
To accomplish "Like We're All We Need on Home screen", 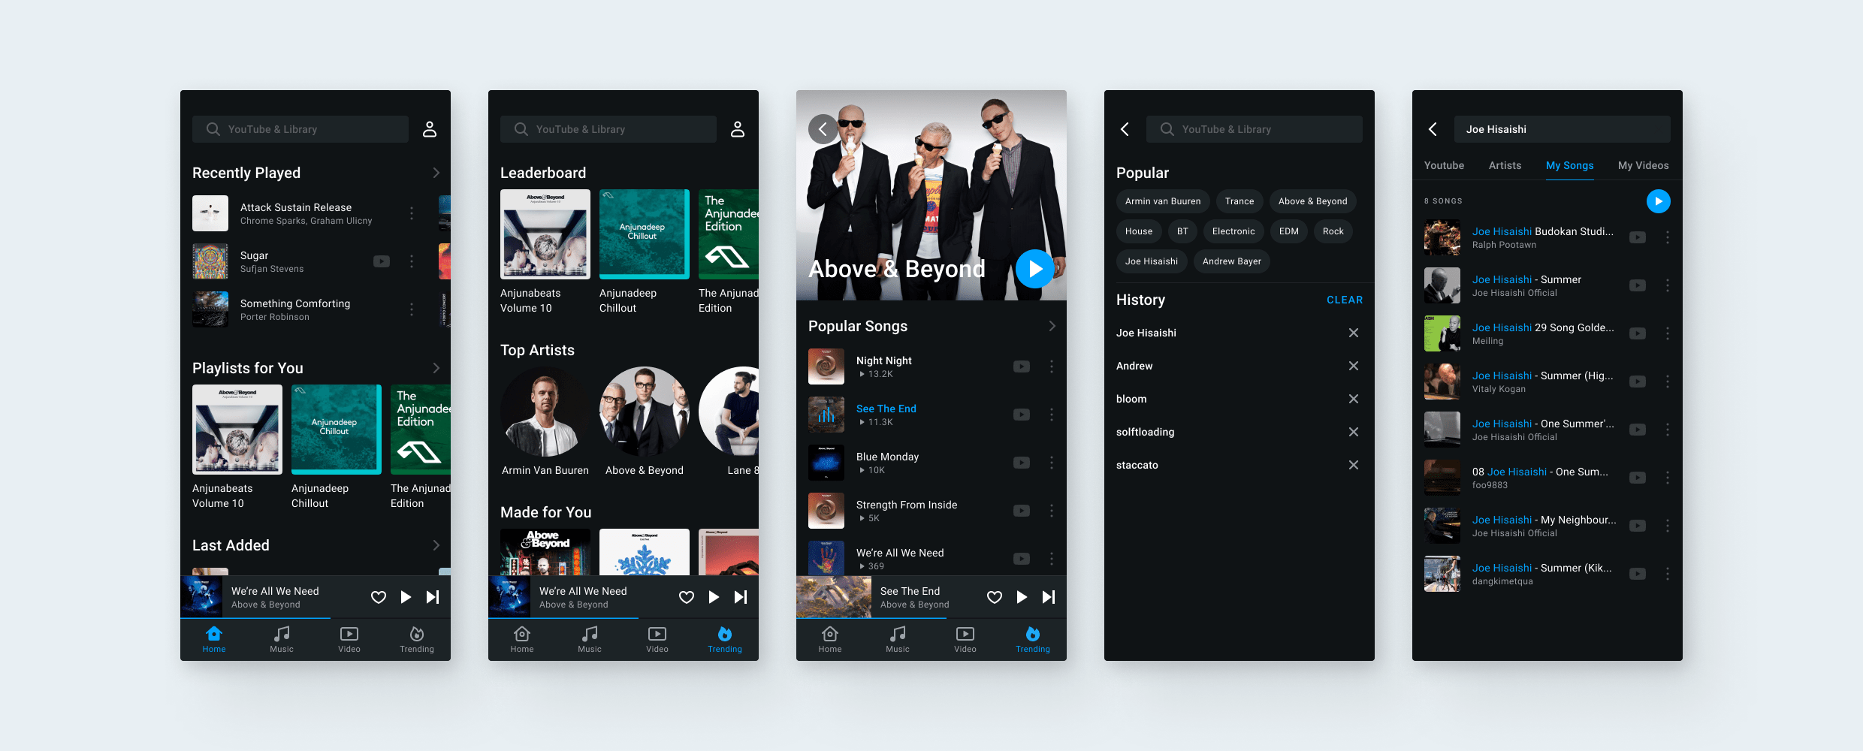I will click(379, 597).
